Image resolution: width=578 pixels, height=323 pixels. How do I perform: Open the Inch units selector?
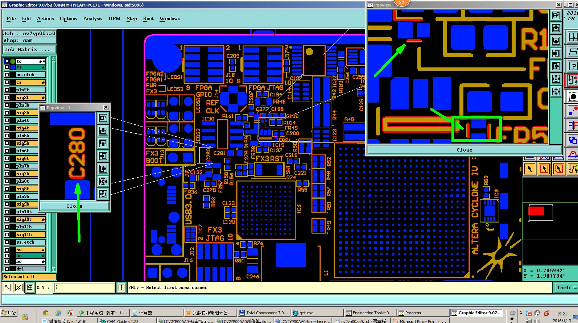[x=566, y=288]
